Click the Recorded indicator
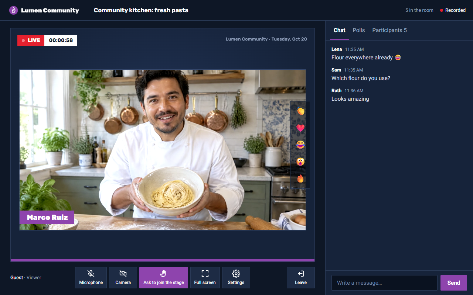The height and width of the screenshot is (295, 473). pyautogui.click(x=453, y=10)
